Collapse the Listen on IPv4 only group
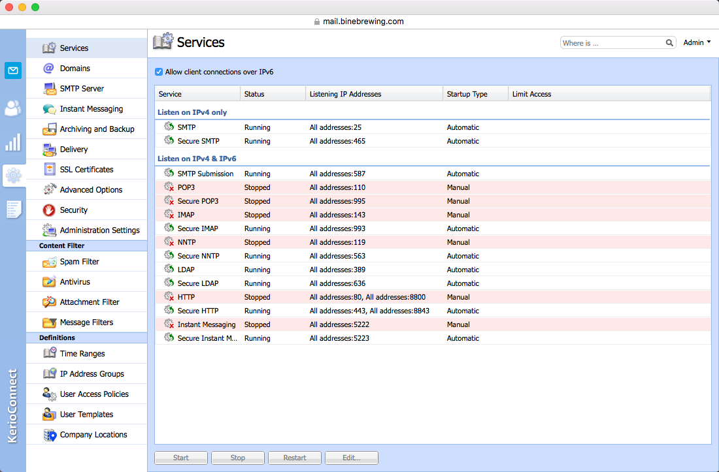This screenshot has width=719, height=472. pos(192,112)
